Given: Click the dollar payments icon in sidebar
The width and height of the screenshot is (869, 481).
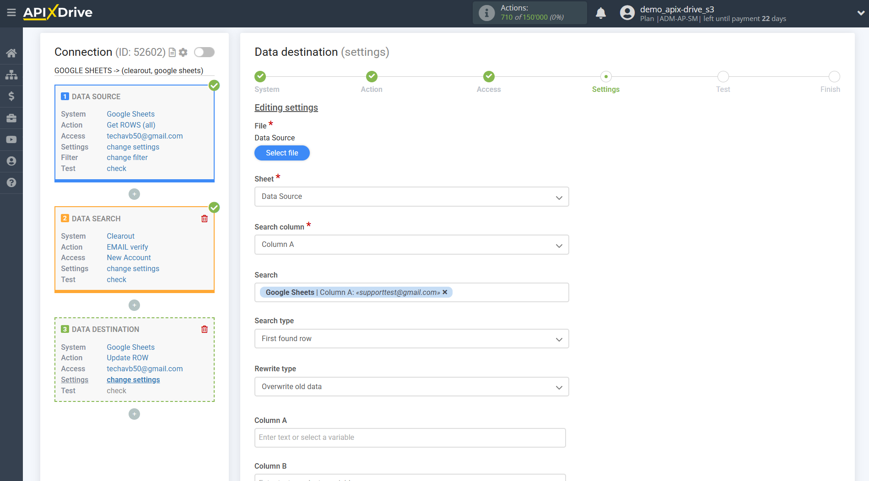Looking at the screenshot, I should point(11,96).
